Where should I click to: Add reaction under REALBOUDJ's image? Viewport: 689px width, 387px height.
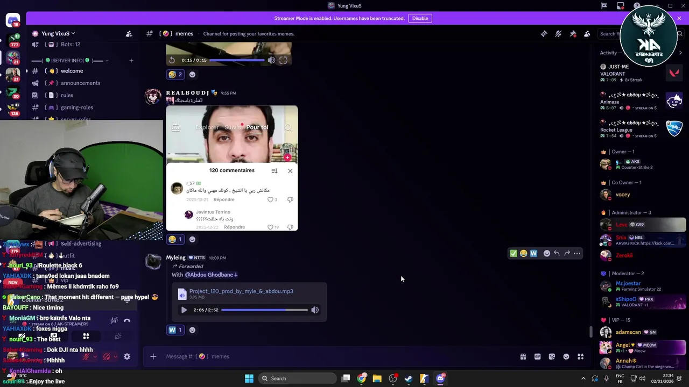point(193,239)
